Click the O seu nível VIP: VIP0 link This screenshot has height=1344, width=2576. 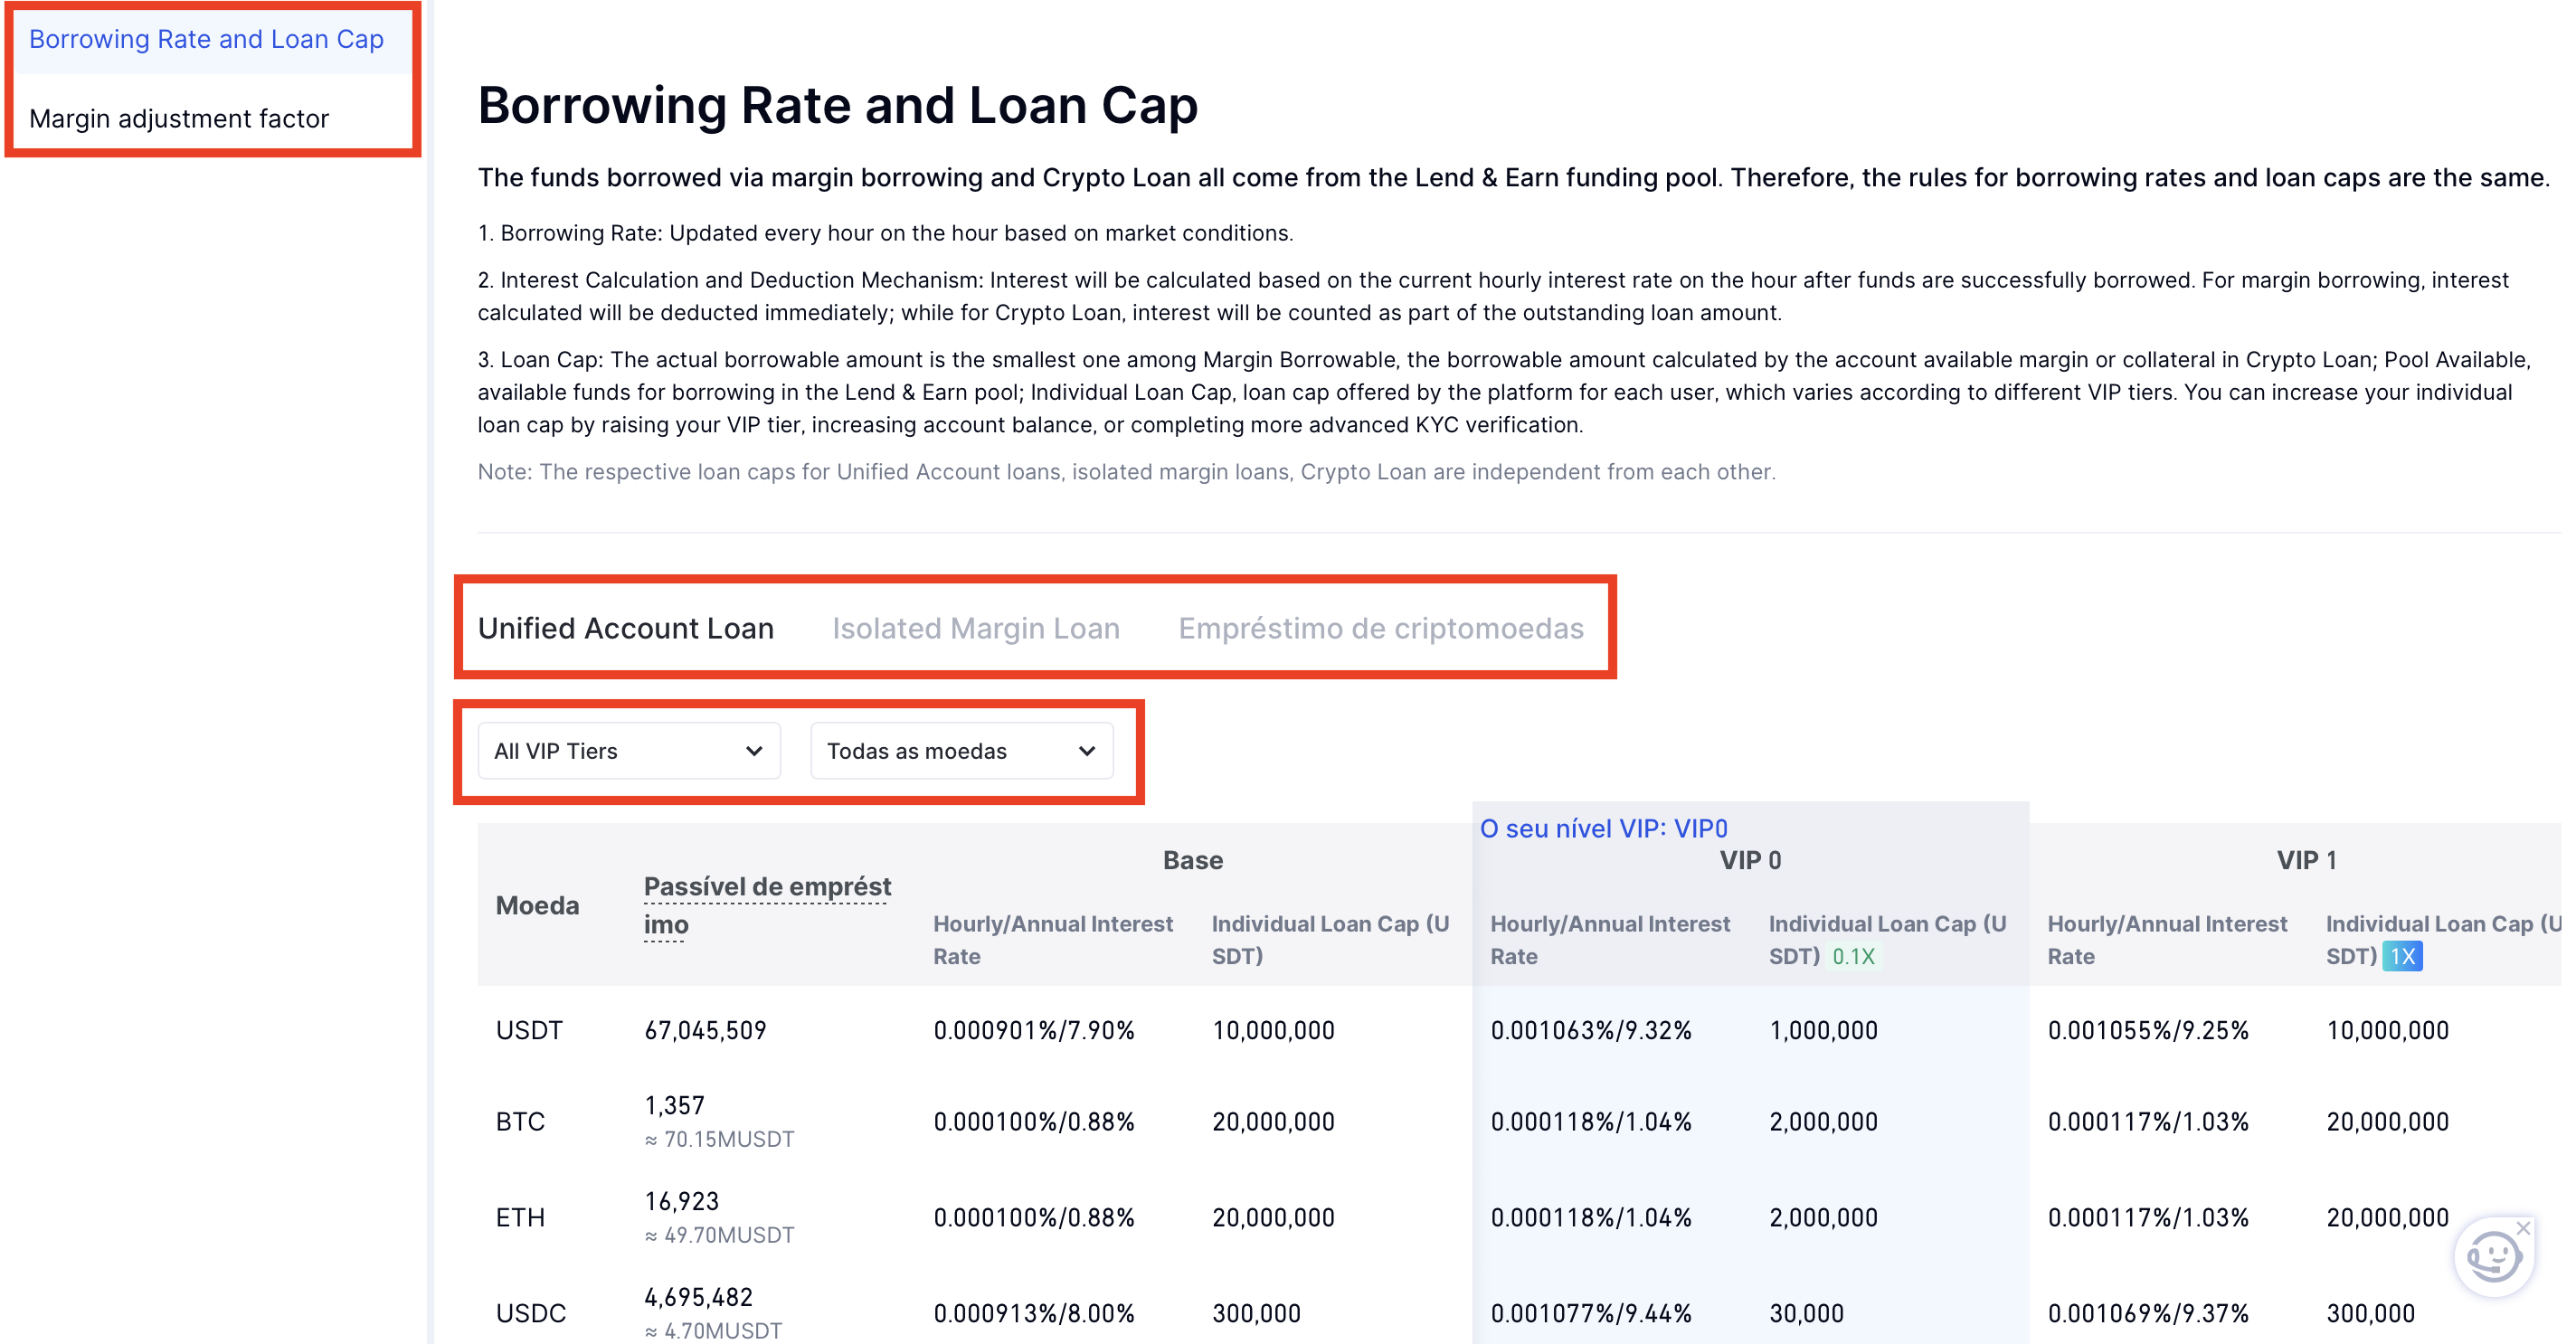1603,828
